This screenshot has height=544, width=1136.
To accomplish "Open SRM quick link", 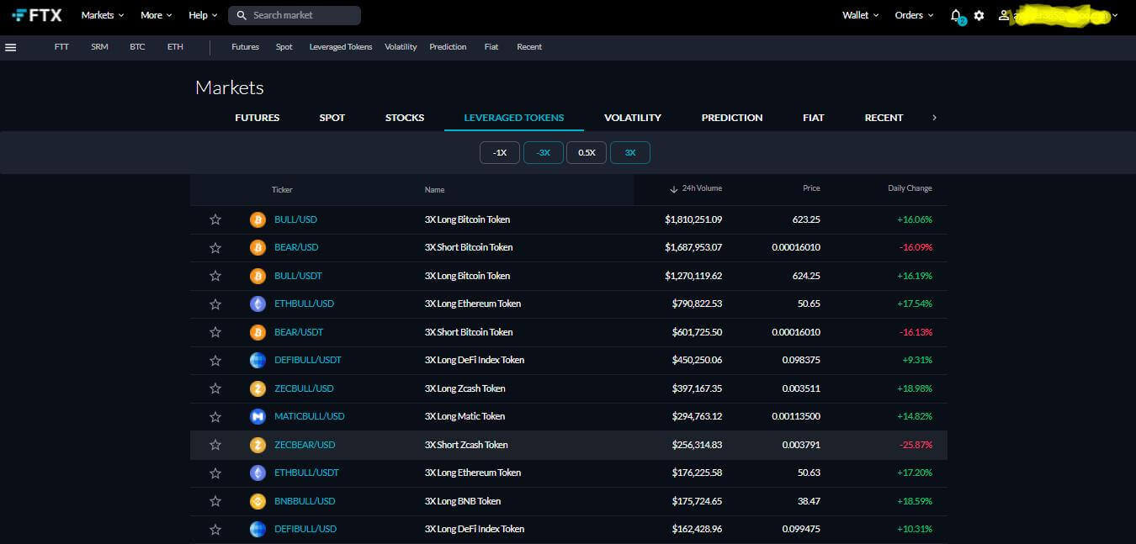I will click(x=99, y=47).
